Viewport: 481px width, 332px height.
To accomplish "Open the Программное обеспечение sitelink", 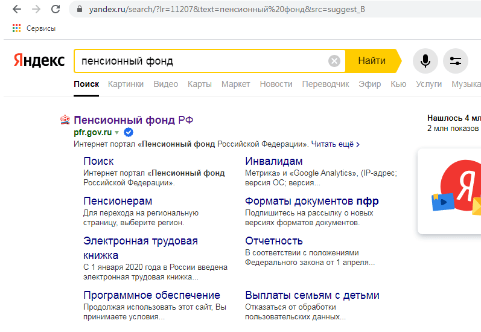I will (151, 295).
